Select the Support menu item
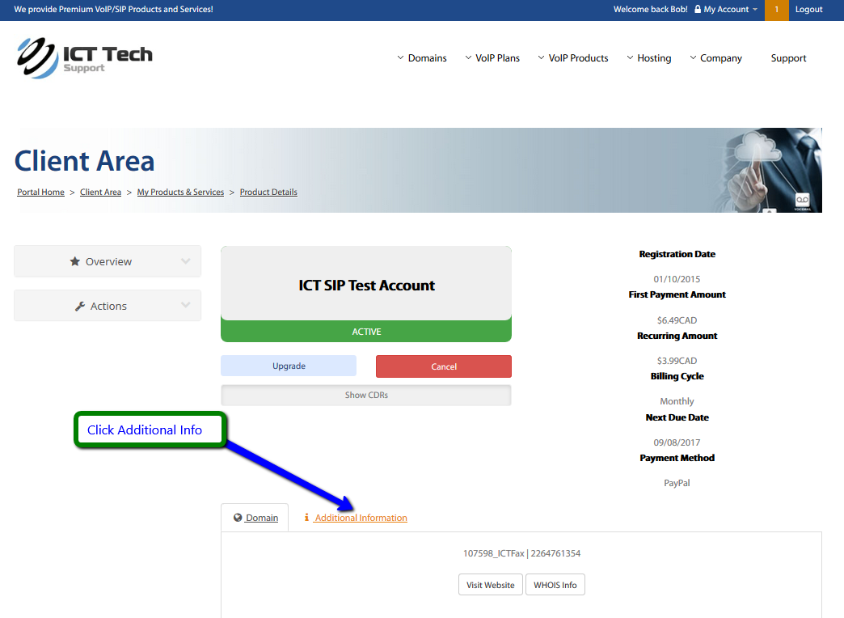The width and height of the screenshot is (844, 618). [788, 58]
